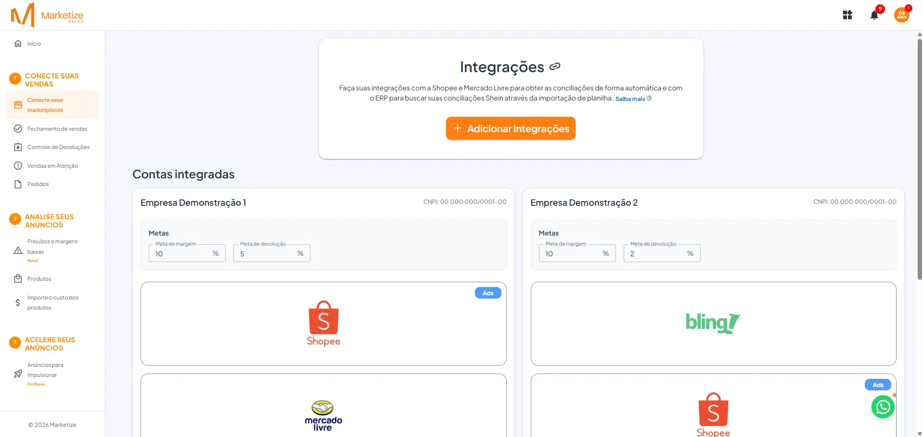923x437 pixels.
Task: Open the Saiba mais link
Action: 630,98
